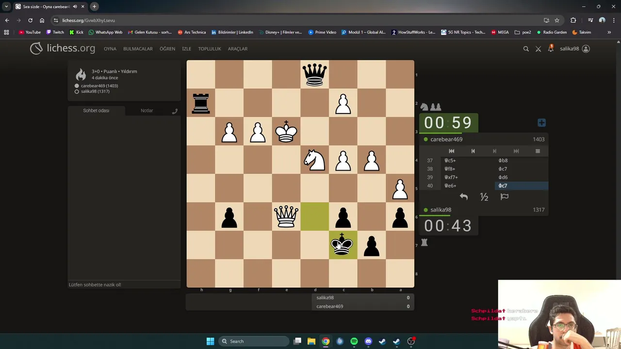Viewport: 621px width, 349px height.
Task: Click the browser back arrow
Action: pos(7,20)
